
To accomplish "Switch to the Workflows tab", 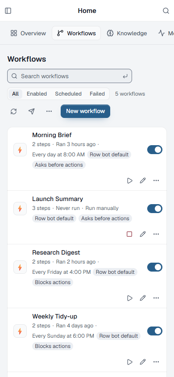I will click(76, 33).
